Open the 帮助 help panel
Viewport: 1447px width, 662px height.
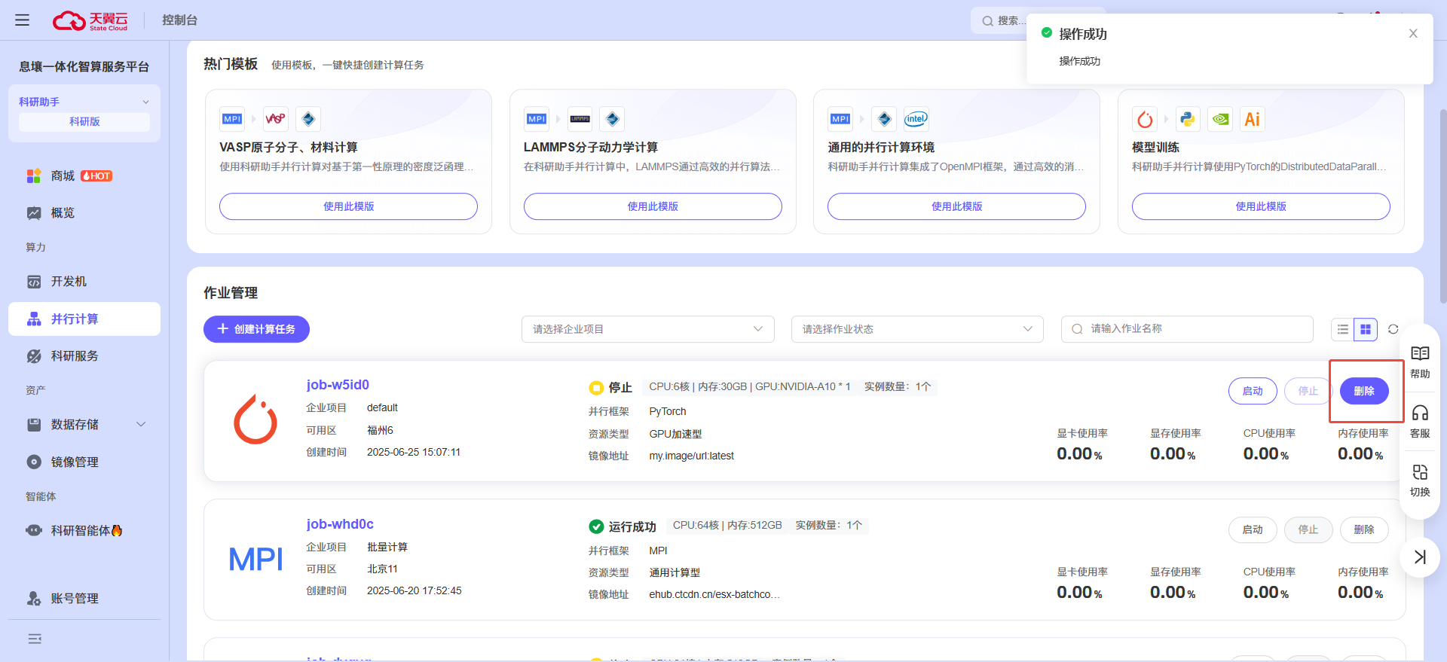click(1420, 362)
